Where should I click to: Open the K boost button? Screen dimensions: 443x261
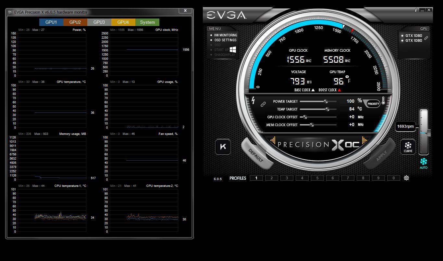click(223, 147)
